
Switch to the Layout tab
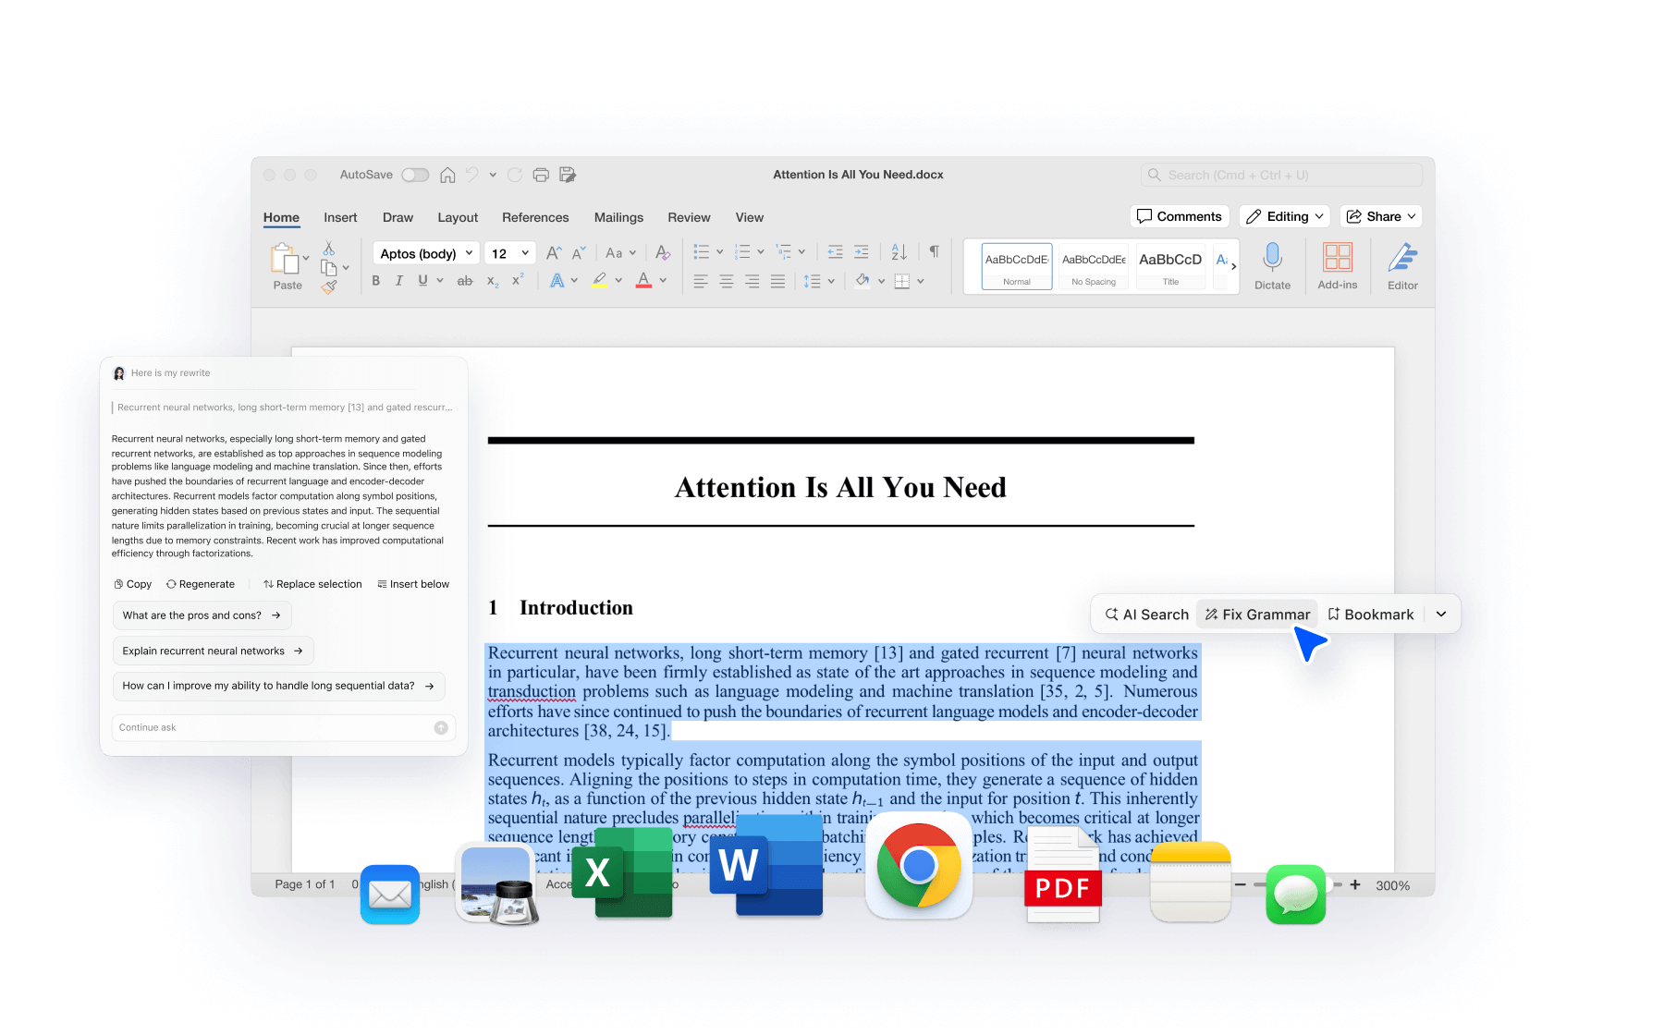pos(458,217)
